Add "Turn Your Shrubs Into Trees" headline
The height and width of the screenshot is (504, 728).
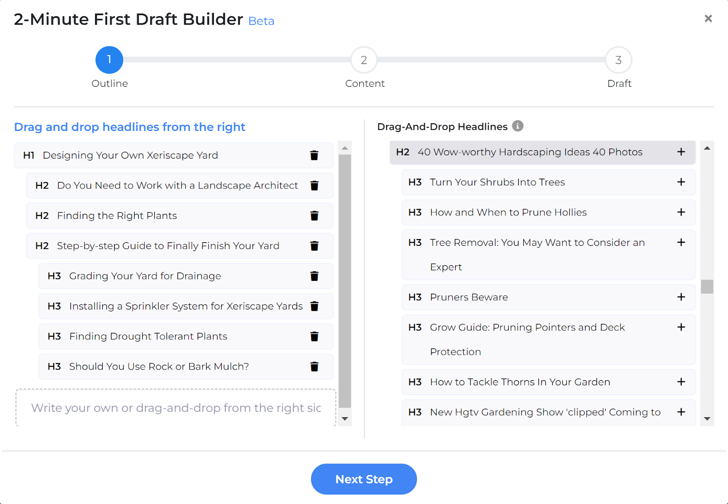[681, 182]
